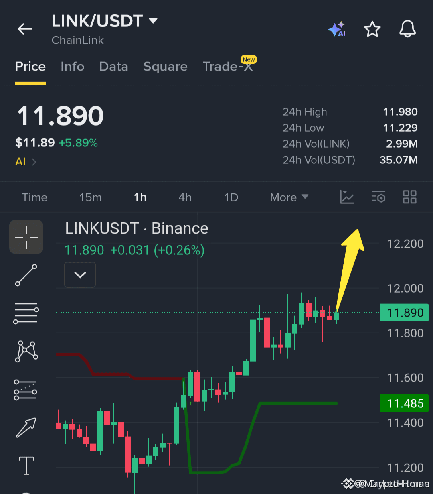This screenshot has height=494, width=433.
Task: Select the trend line drawing tool
Action: point(26,275)
